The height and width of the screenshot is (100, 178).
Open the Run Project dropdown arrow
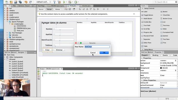pos(66,2)
